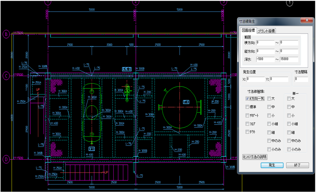Select the 図面座標 tab

click(248, 31)
